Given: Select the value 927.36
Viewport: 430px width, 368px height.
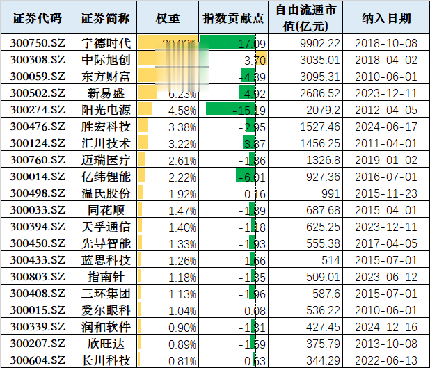Looking at the screenshot, I should pyautogui.click(x=323, y=177).
